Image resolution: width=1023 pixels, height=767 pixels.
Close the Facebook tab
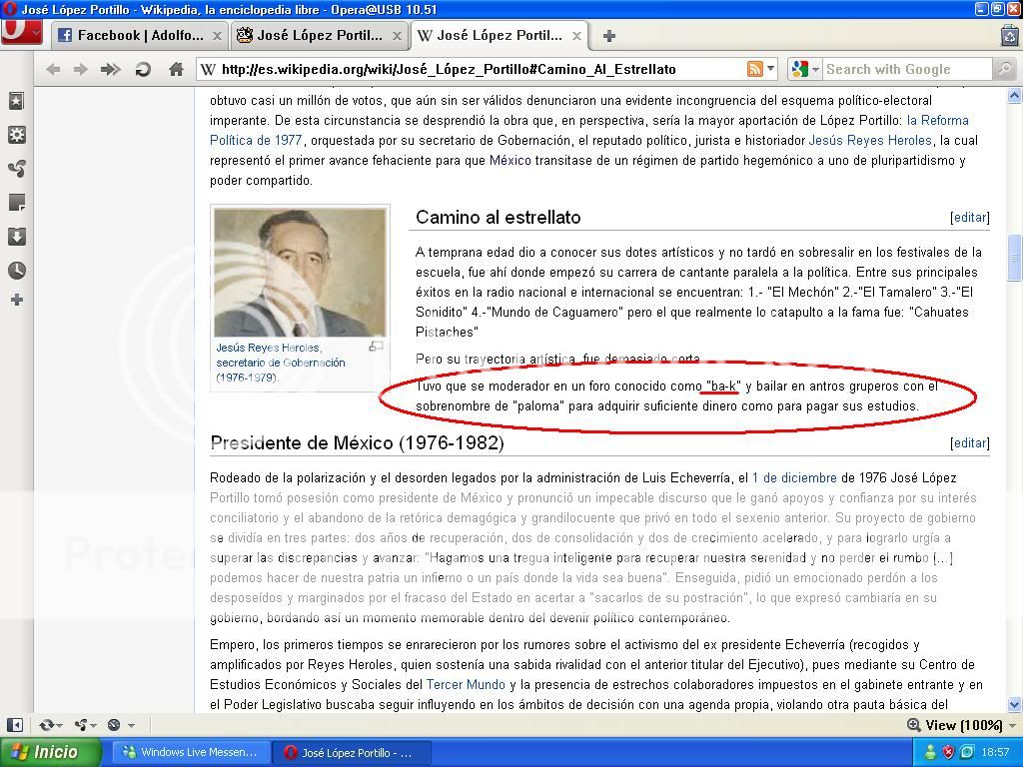click(x=217, y=36)
